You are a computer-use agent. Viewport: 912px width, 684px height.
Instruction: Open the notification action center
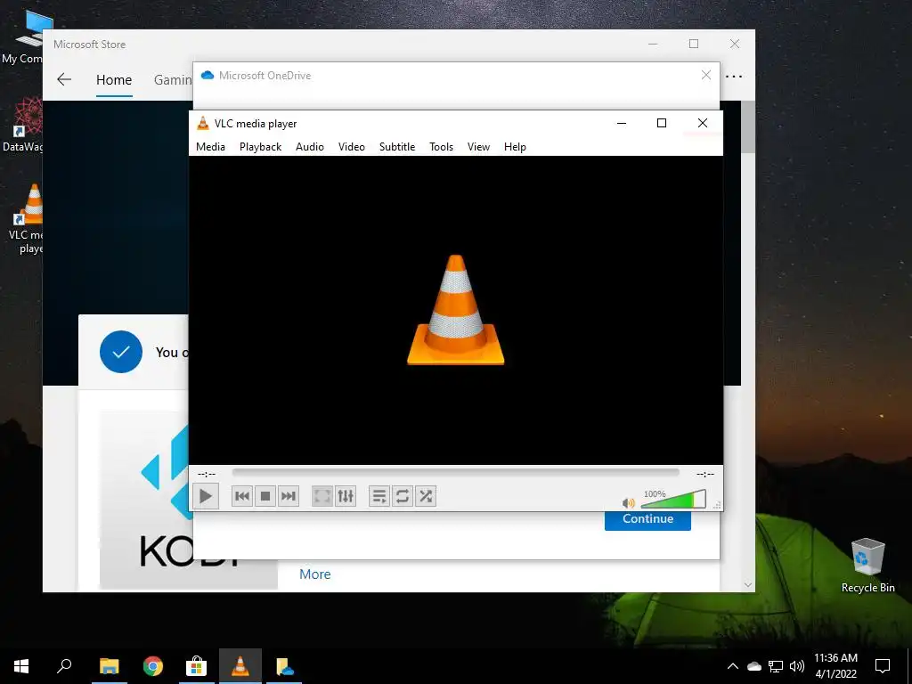click(883, 666)
